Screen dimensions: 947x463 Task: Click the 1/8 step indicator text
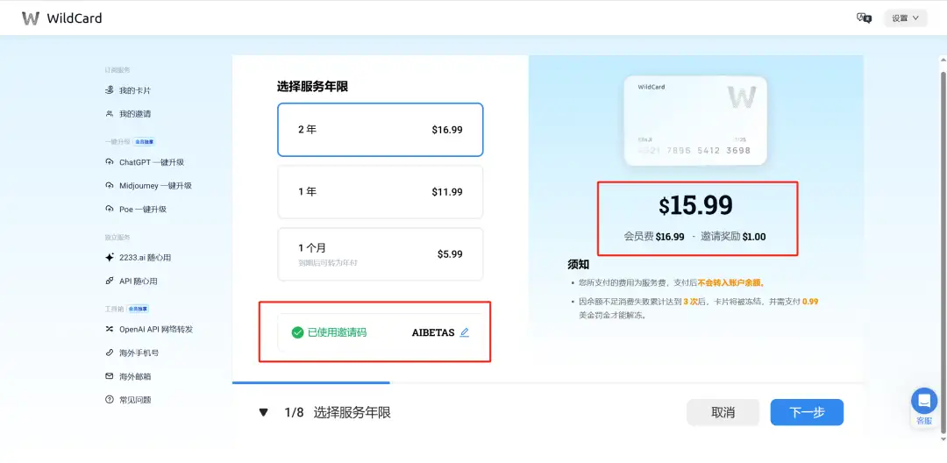(x=294, y=413)
